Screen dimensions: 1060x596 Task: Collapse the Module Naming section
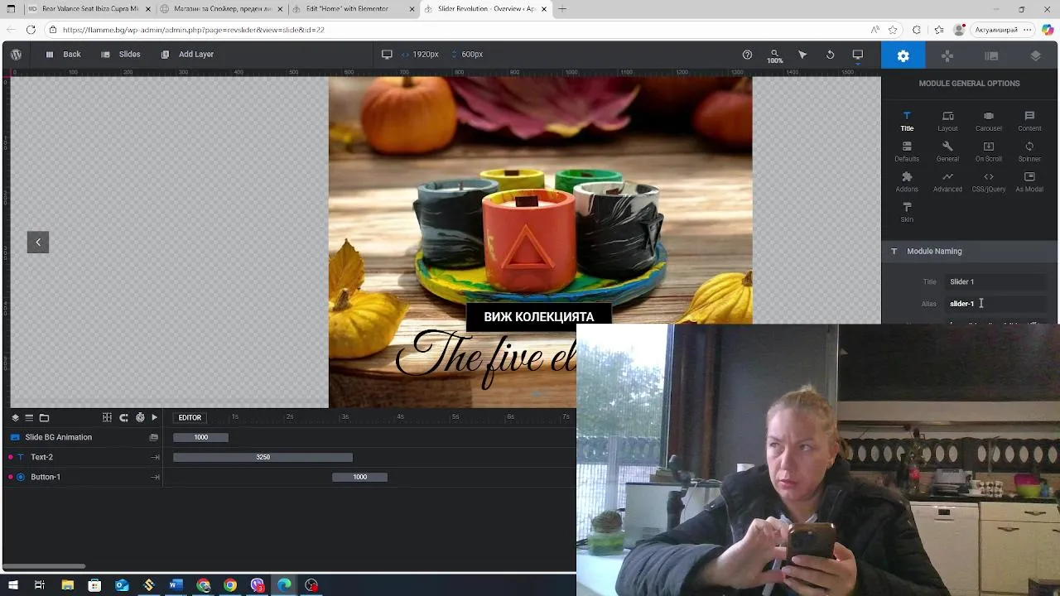click(969, 251)
